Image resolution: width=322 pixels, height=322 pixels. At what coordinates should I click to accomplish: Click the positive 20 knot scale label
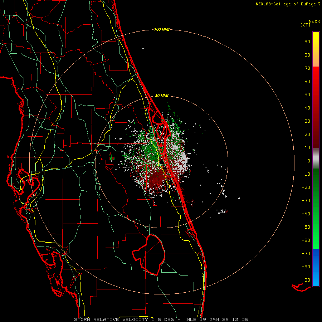click(307, 134)
